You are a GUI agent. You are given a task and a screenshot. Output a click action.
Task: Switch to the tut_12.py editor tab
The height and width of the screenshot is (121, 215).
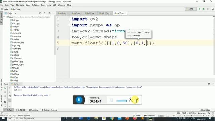coord(105,13)
